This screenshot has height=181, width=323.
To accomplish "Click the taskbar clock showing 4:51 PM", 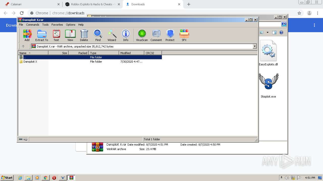I will point(310,178).
